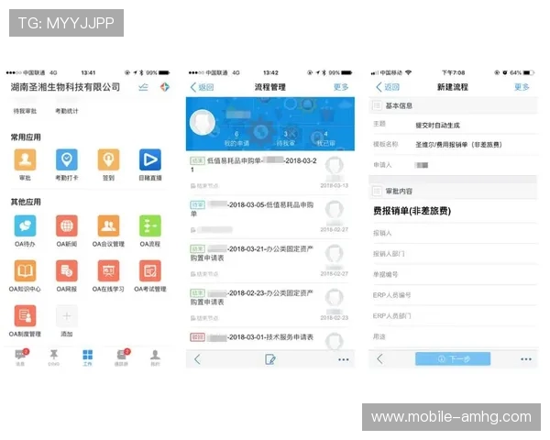Open the 待我审批 shortcut
This screenshot has width=550, height=440.
[x=25, y=111]
